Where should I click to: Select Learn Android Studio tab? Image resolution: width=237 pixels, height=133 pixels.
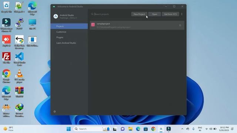tap(69, 43)
